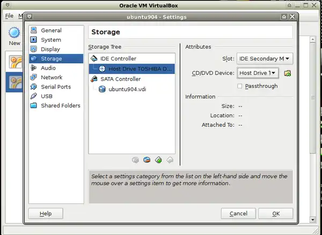Open the Audio settings category
Viewport: 322px width, 235px height.
pos(48,68)
